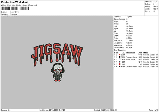Screen dimensions: 159x112
Task: Click the St. column header
Action: (x=123, y=52)
